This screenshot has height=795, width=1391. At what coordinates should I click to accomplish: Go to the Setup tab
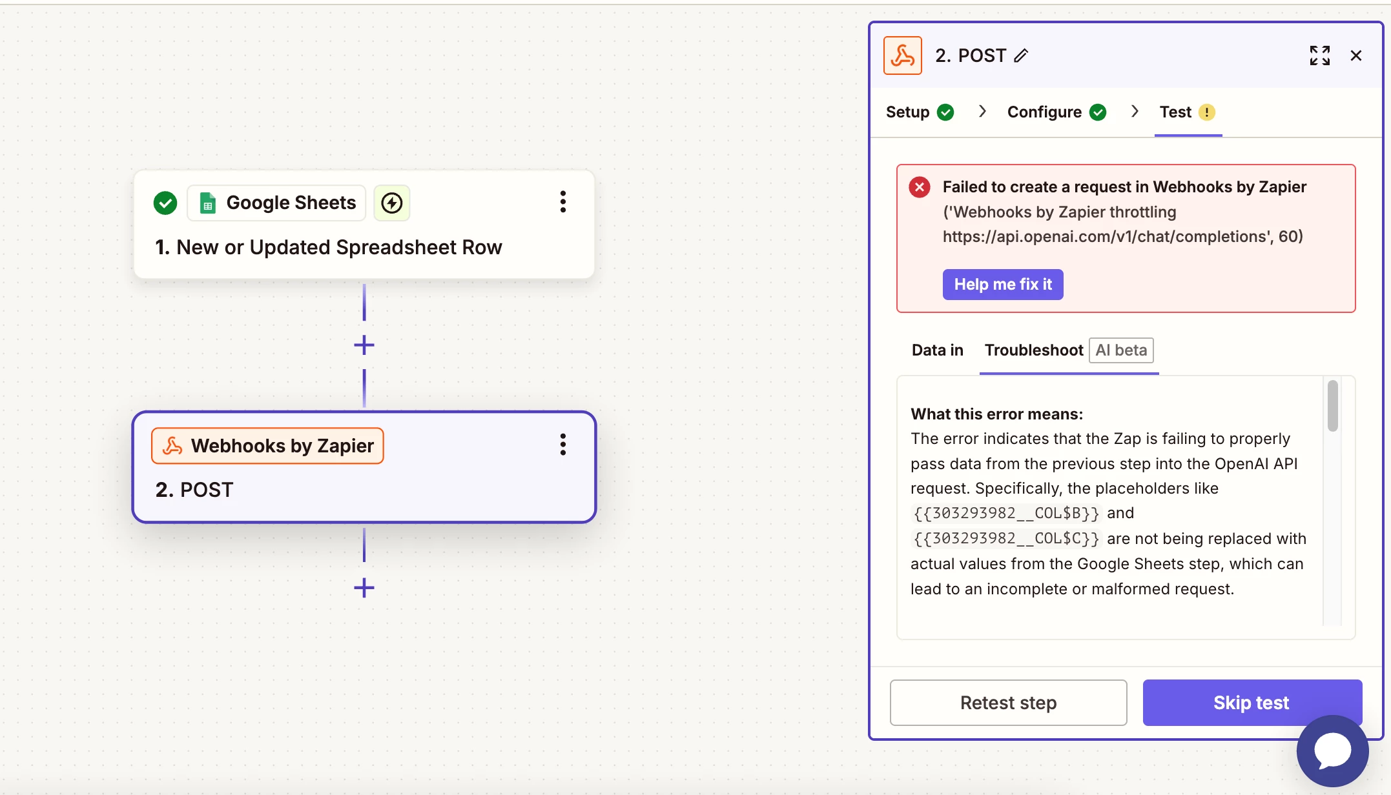(x=920, y=112)
